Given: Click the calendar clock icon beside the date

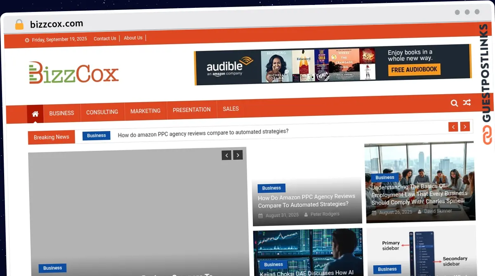Looking at the screenshot, I should pyautogui.click(x=26, y=39).
